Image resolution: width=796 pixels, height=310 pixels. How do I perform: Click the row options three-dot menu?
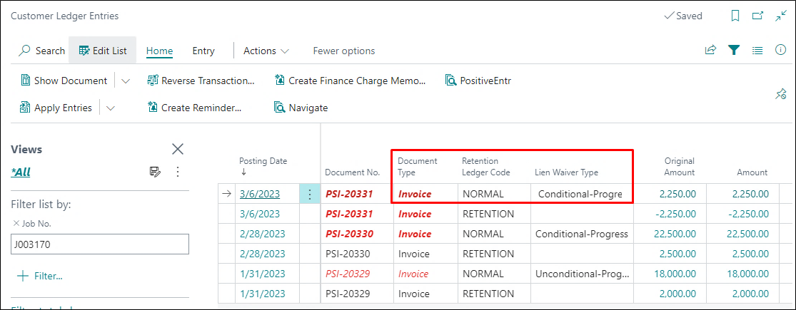pyautogui.click(x=310, y=194)
